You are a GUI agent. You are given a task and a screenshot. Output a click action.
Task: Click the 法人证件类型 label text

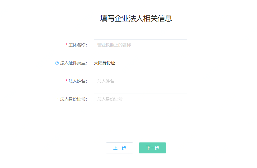point(73,63)
